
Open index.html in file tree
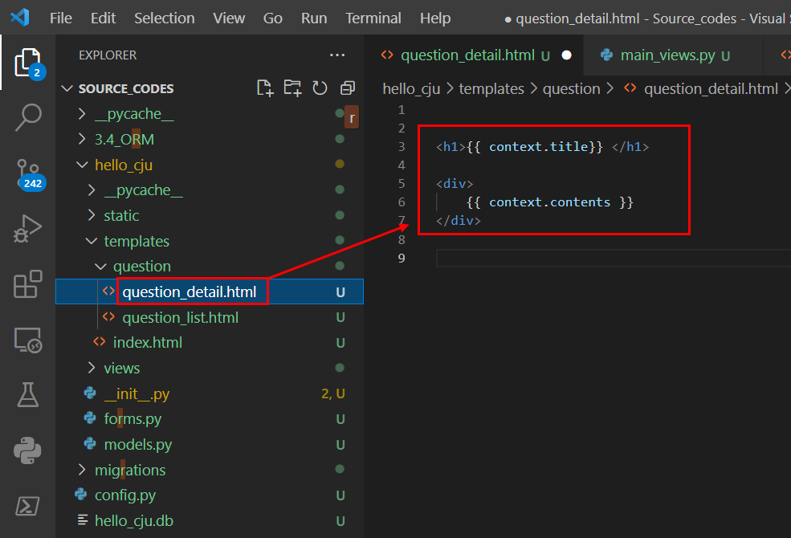click(210, 342)
